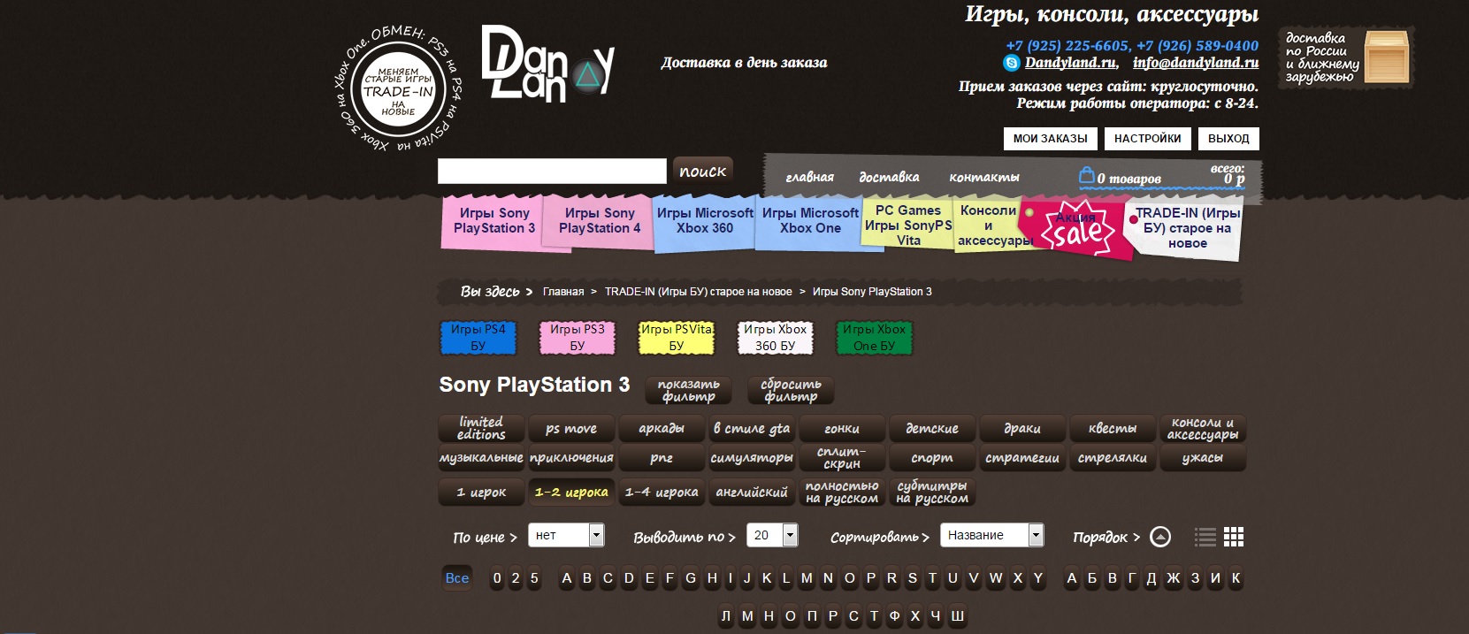
Task: Toggle the '1 игрок' filter
Action: (482, 492)
